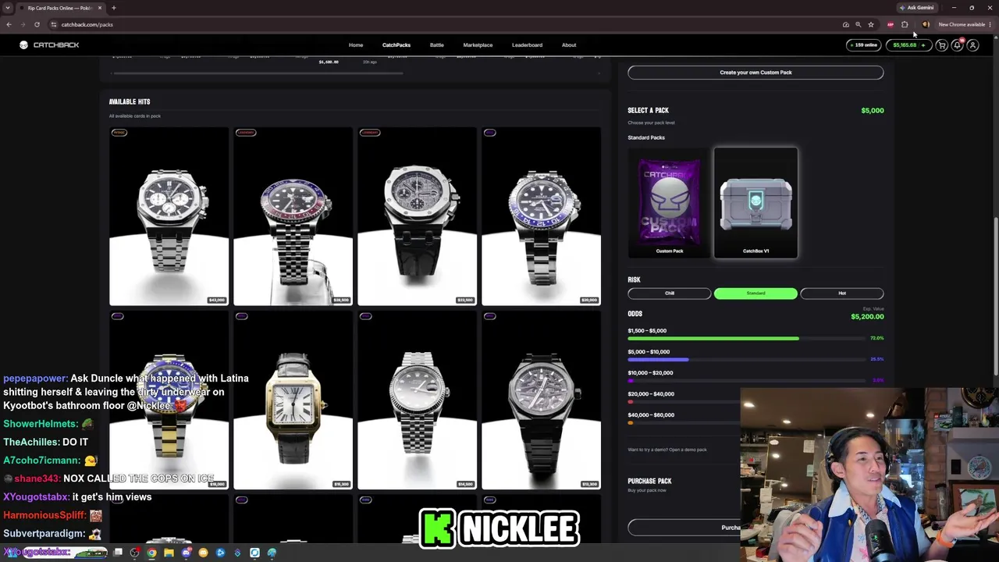
Task: Reload the page with the refresh icon
Action: (37, 24)
